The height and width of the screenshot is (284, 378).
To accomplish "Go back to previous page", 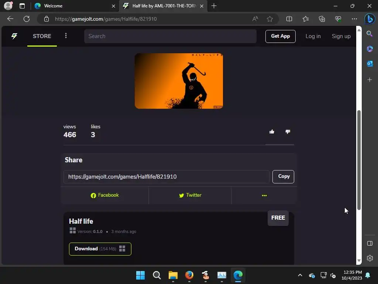I will click(10, 19).
